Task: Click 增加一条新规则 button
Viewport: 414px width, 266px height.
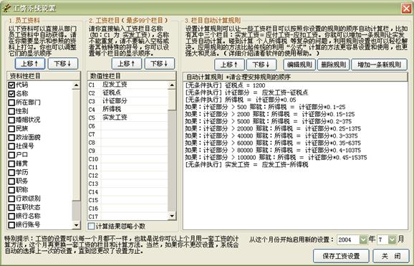Action: tap(379, 65)
